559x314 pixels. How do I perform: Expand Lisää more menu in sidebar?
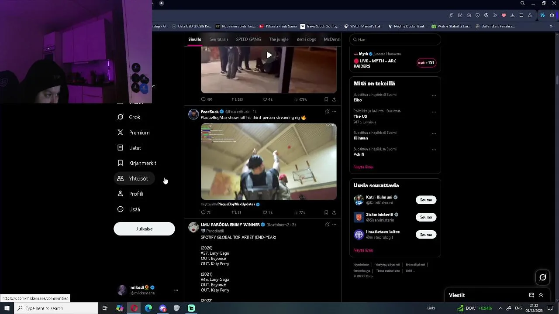coord(129,209)
